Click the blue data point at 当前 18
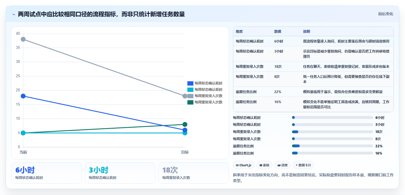This screenshot has height=195, width=405. 23,96
